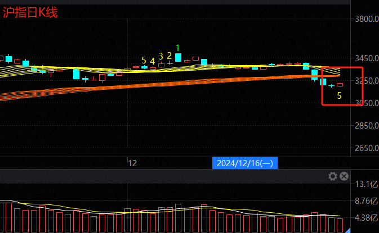This screenshot has width=379, height=233.
Task: Select the yellow sequence marker 3
Action: point(160,56)
